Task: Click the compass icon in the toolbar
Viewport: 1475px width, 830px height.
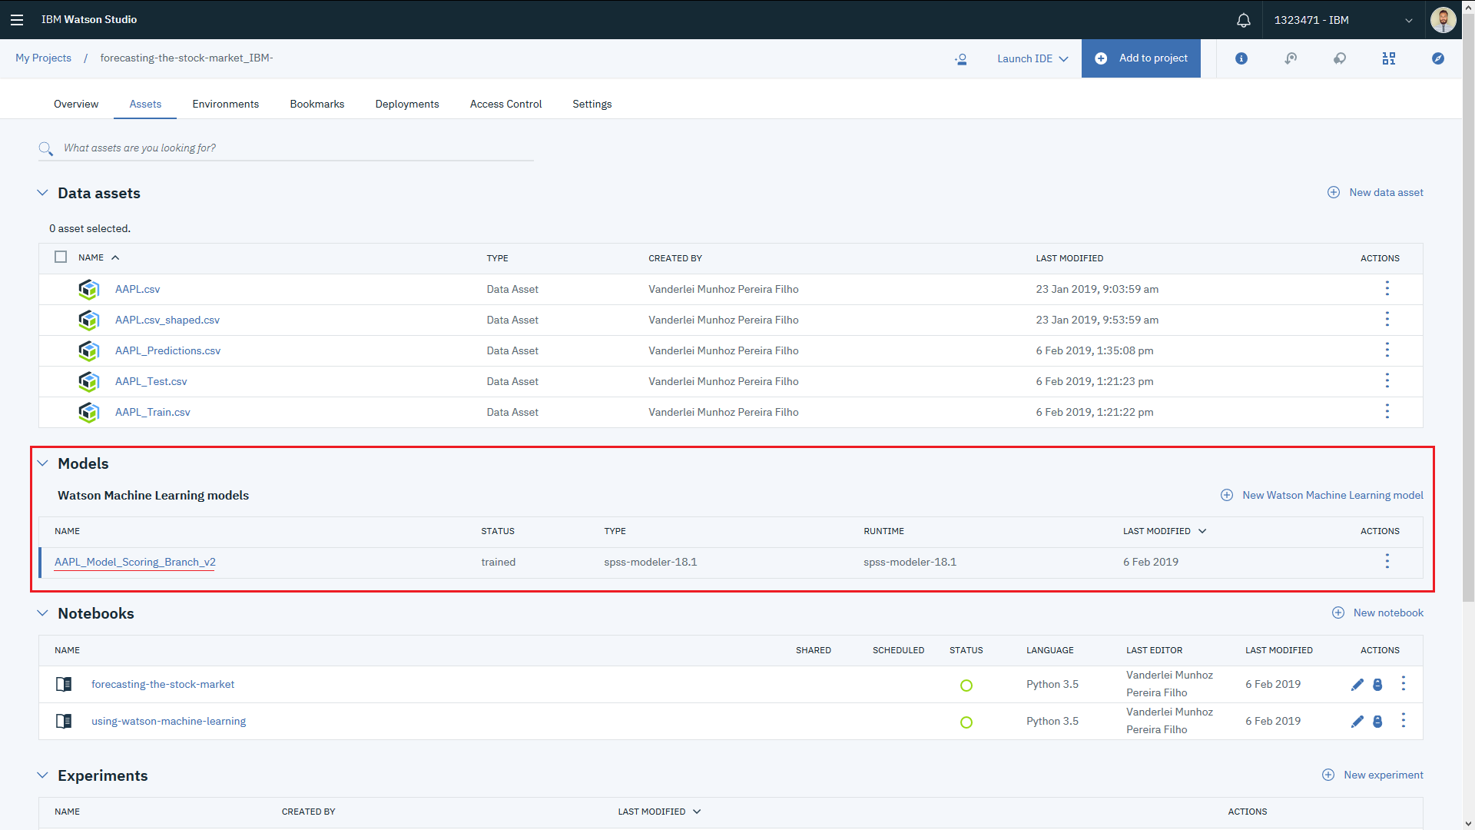Action: [1437, 58]
